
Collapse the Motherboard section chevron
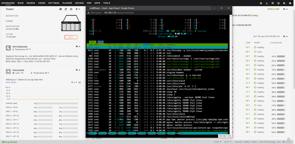79,46
